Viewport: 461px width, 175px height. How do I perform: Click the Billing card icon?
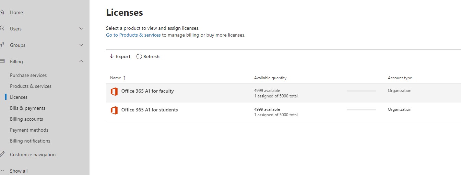(2, 61)
